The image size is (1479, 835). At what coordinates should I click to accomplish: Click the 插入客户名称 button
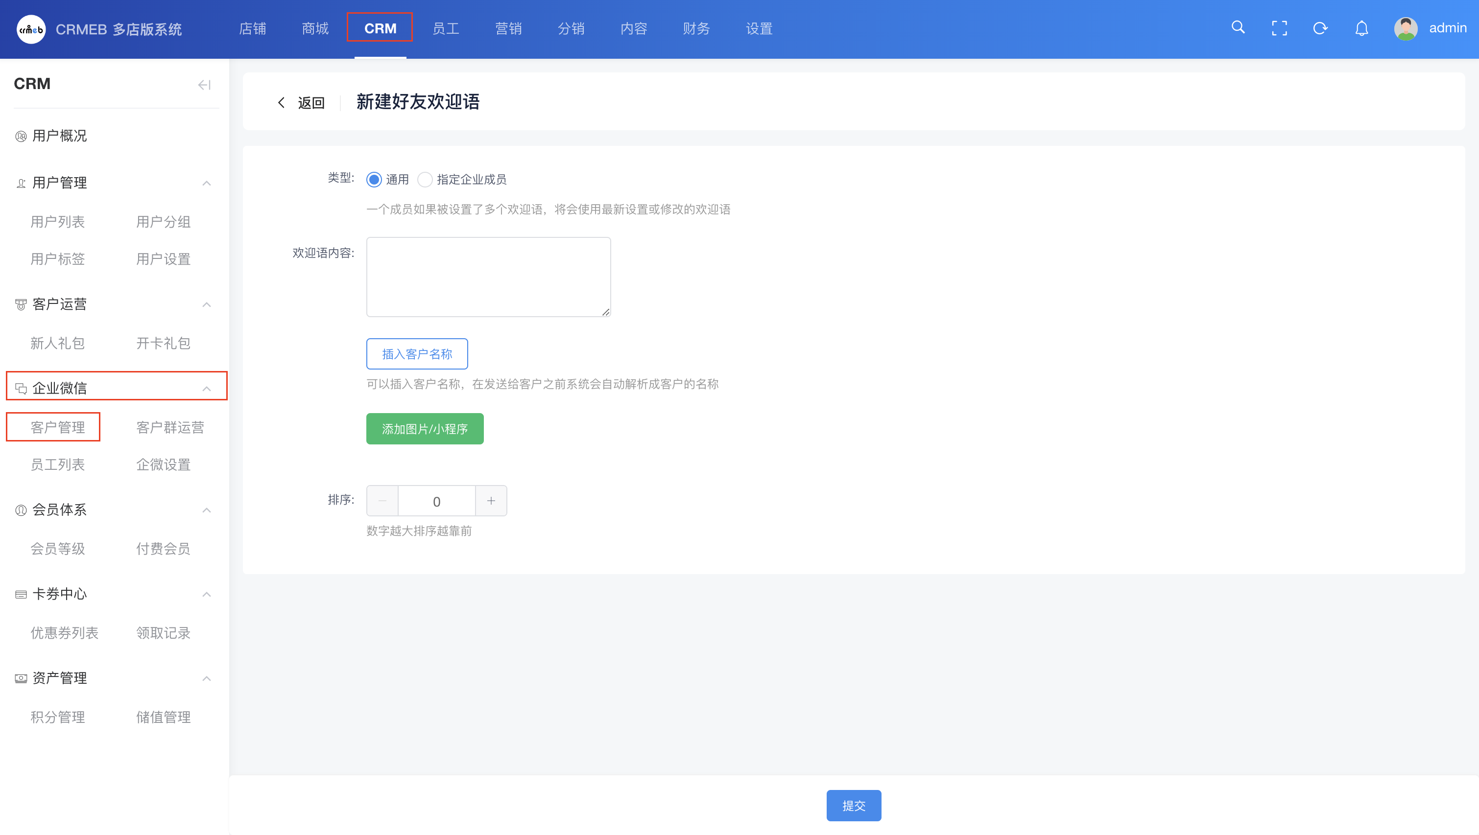[417, 354]
